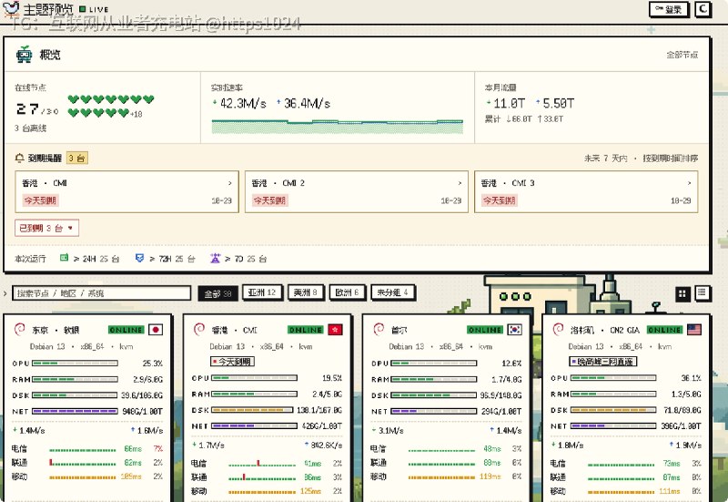Screen dimensions: 728x502
Task: Expand the 已到期 3 台 dropdown
Action: point(46,229)
